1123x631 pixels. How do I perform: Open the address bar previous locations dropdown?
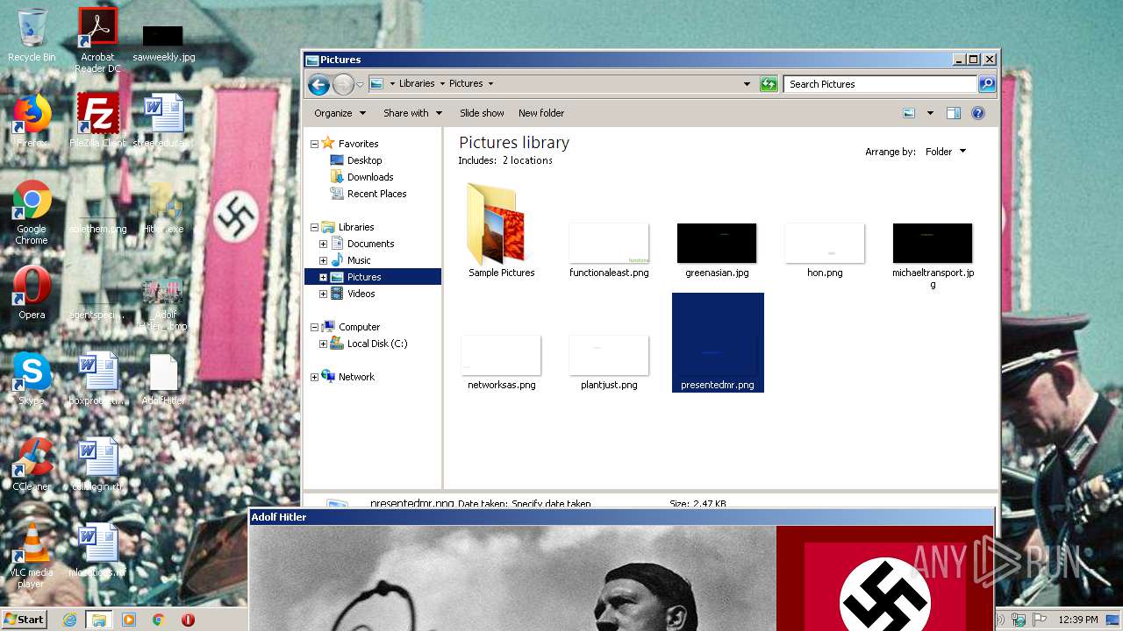pyautogui.click(x=747, y=84)
